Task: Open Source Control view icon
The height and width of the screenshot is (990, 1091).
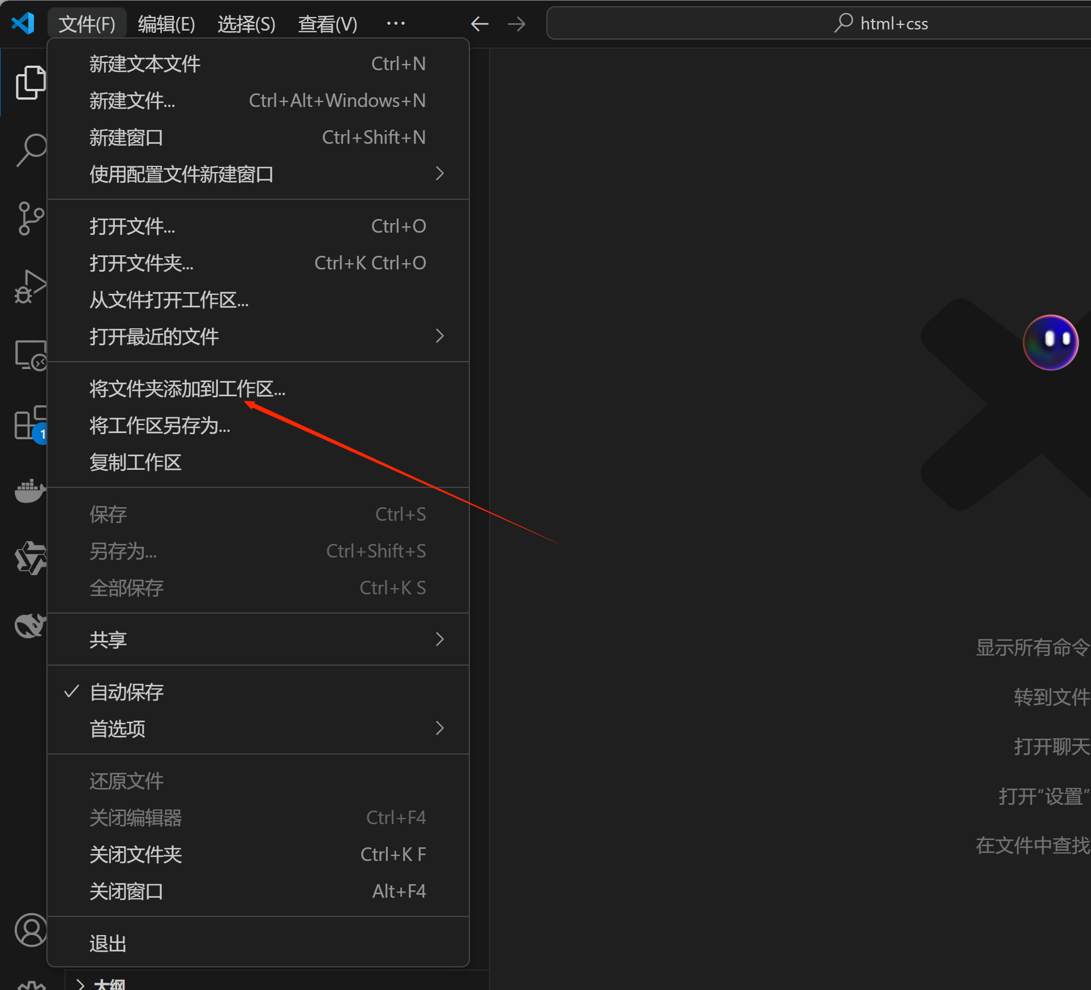Action: (x=29, y=218)
